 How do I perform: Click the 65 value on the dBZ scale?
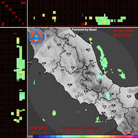(x=132, y=132)
